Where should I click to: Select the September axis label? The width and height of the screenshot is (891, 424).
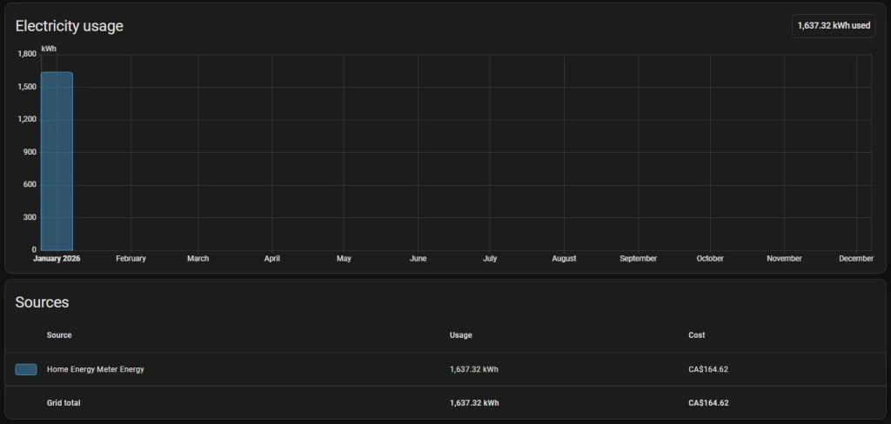(x=638, y=259)
